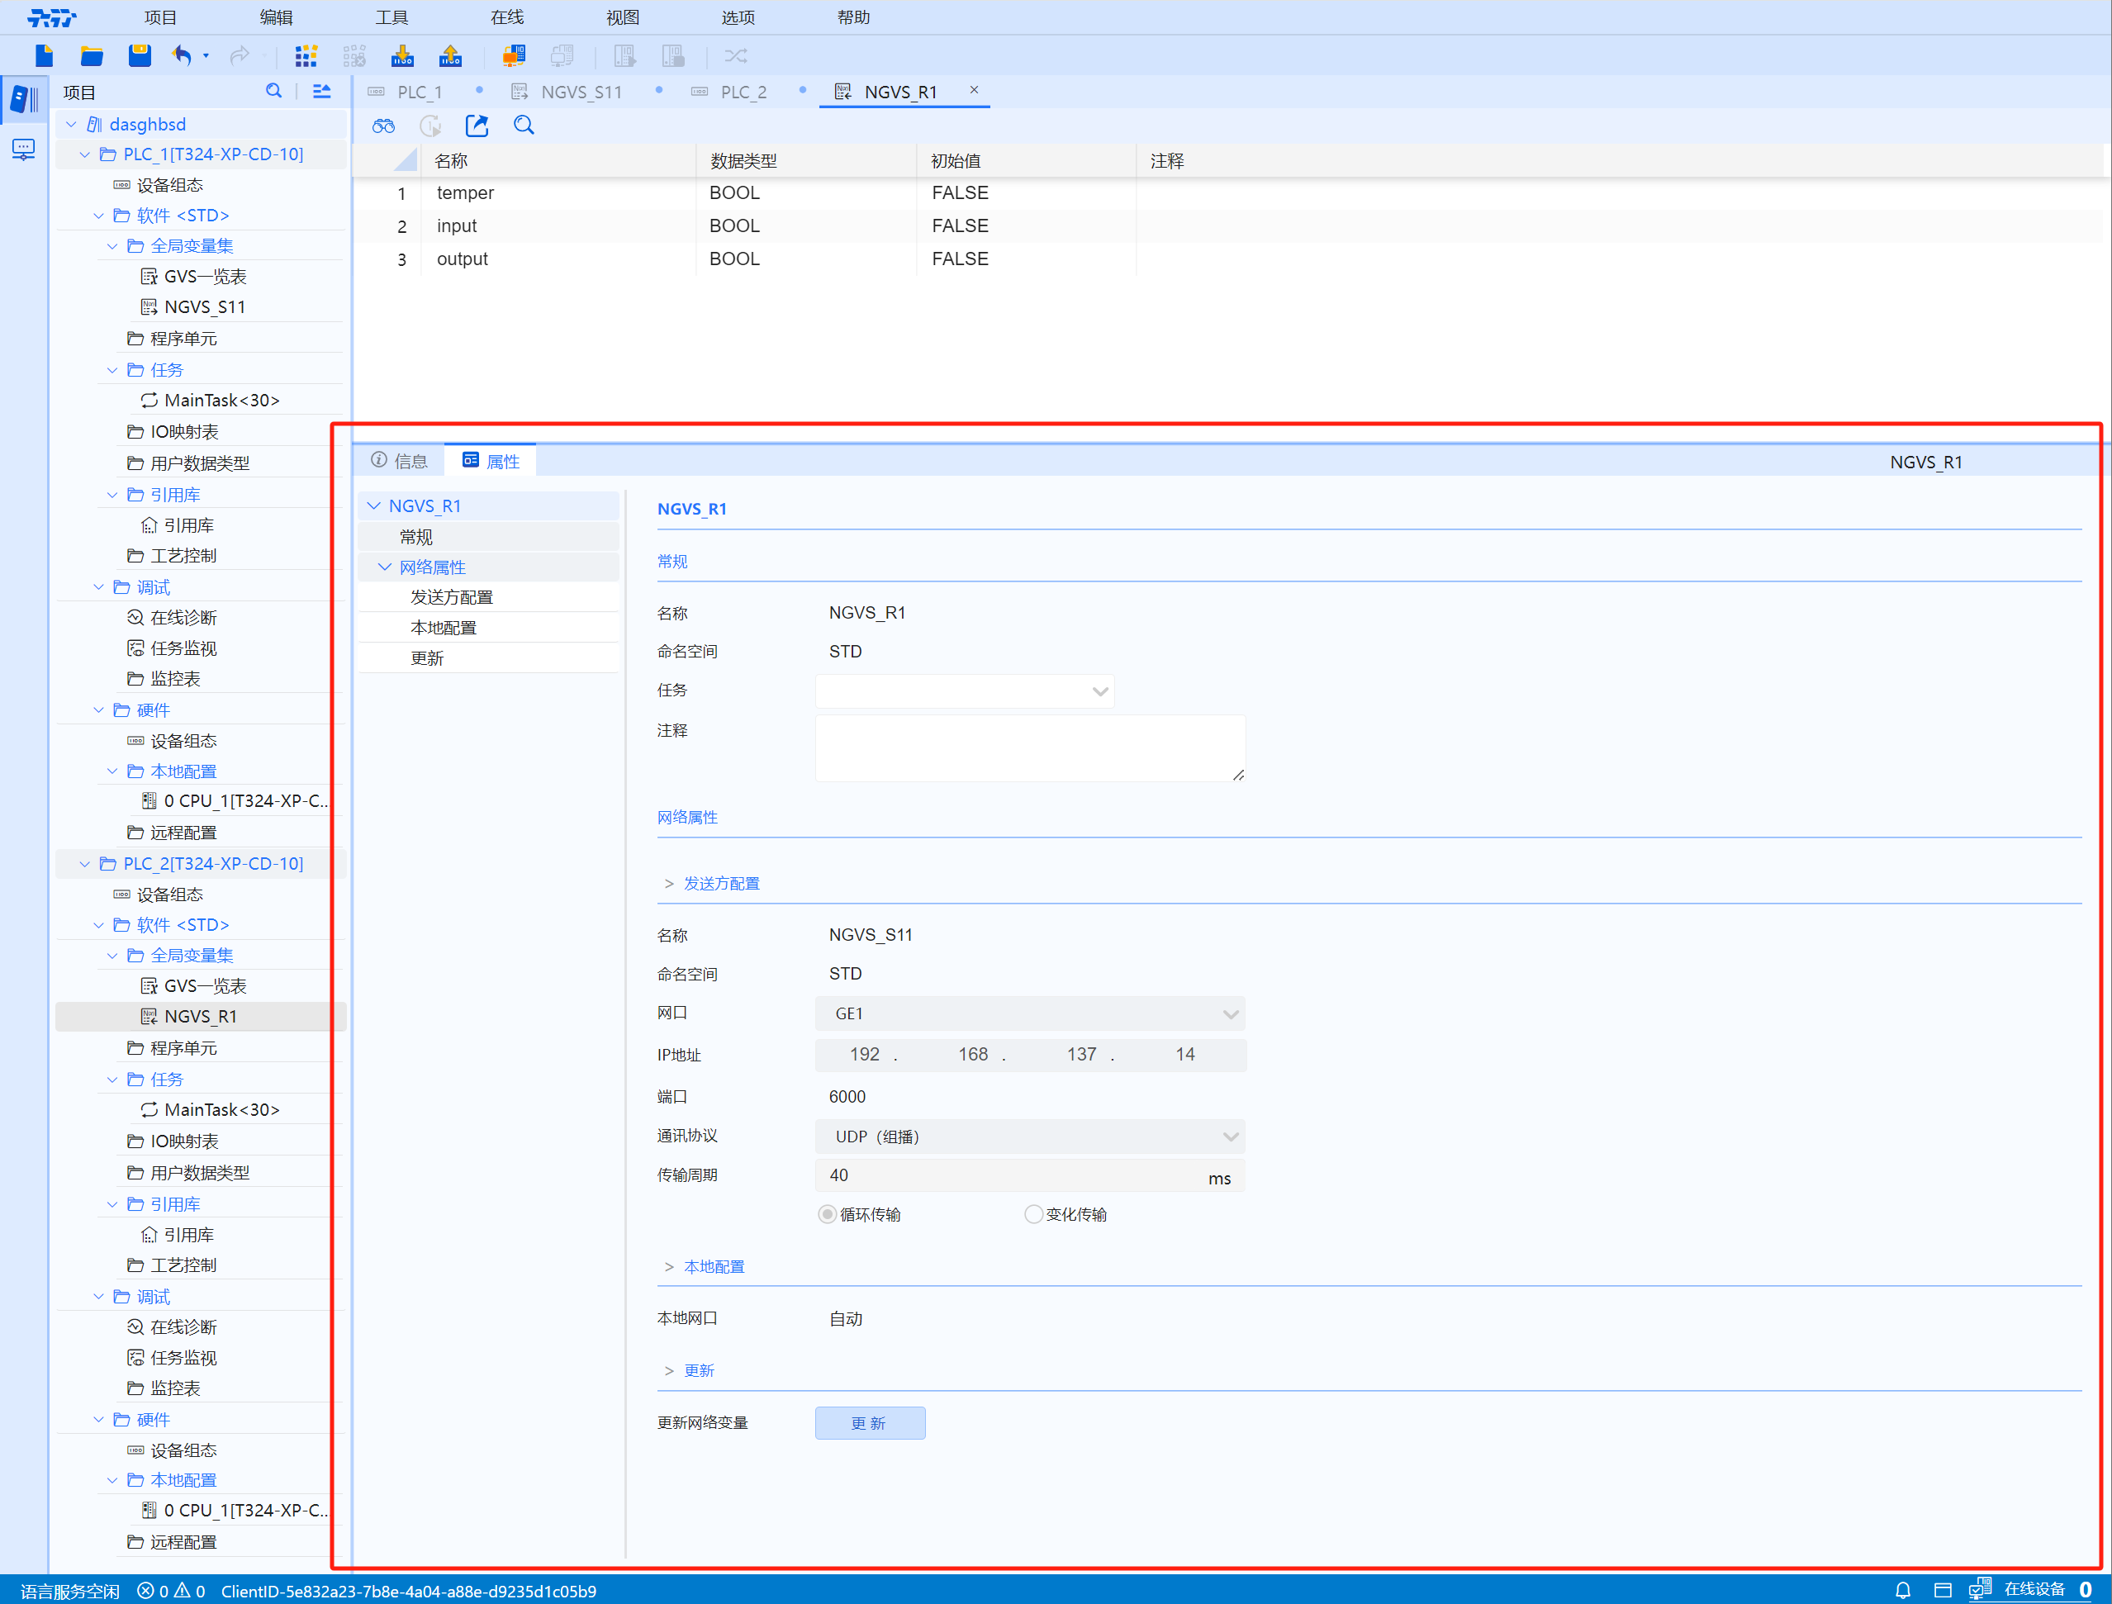Open the project search magnifier in the left panel
The height and width of the screenshot is (1604, 2112).
[274, 91]
